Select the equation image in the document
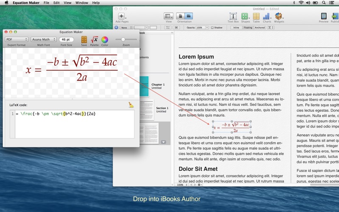This screenshot has height=212, width=339. tap(232, 127)
